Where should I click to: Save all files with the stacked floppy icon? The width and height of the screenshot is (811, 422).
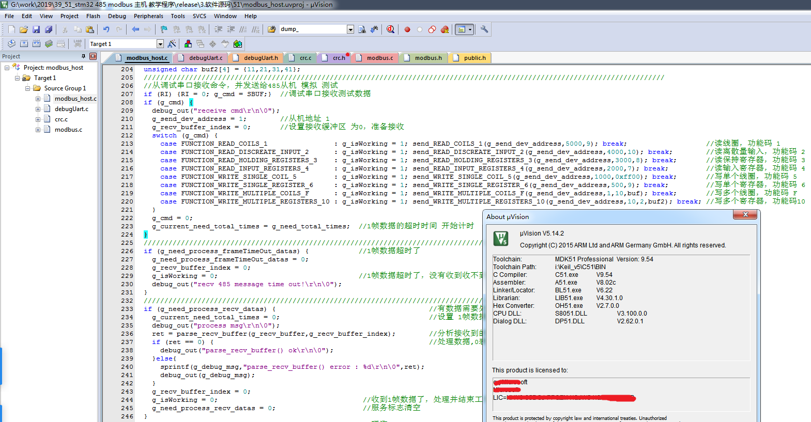coord(49,29)
